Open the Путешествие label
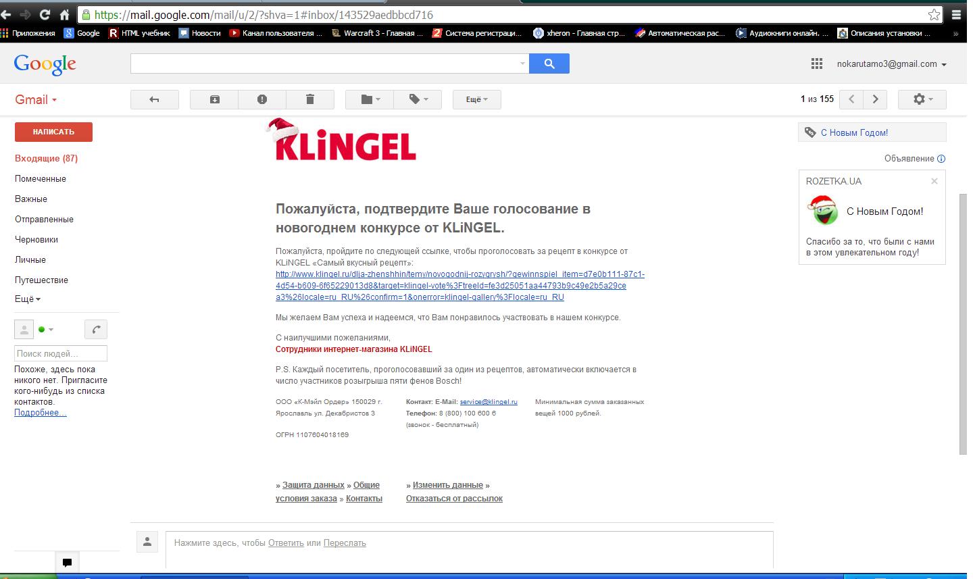The width and height of the screenshot is (973, 579). 41,280
